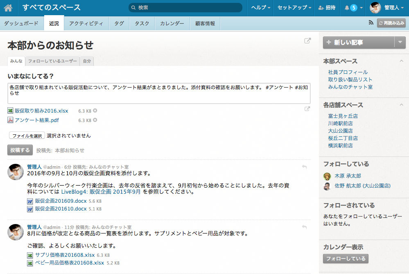Click the 招待 invite button
This screenshot has width=409, height=274.
click(327, 8)
